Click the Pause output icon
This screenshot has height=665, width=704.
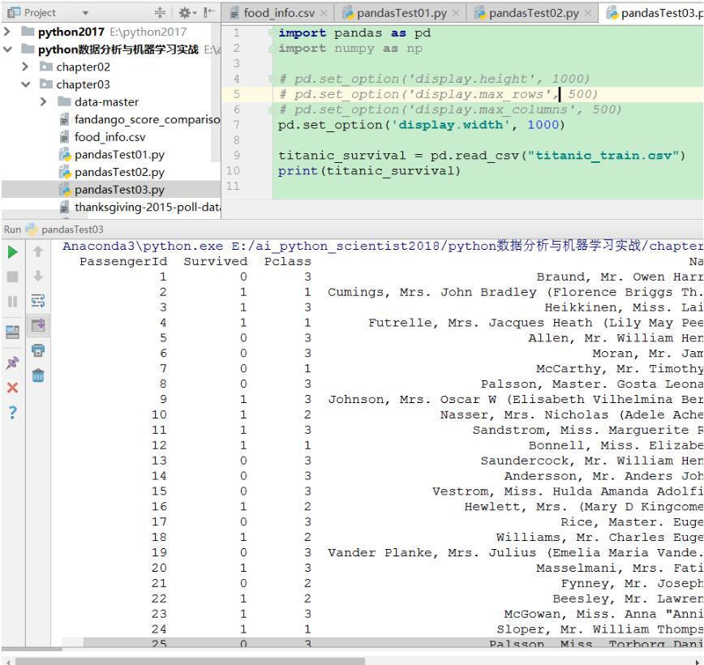click(x=13, y=301)
